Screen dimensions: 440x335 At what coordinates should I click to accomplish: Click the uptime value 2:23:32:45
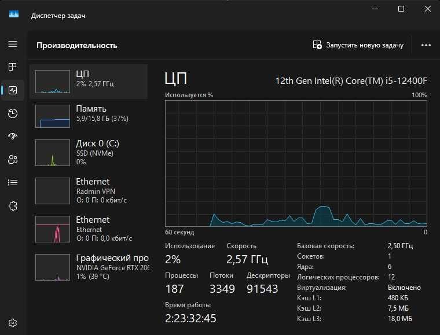[x=190, y=318]
